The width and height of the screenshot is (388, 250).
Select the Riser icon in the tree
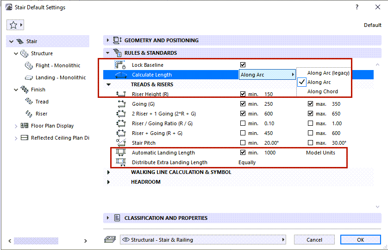tap(29, 114)
